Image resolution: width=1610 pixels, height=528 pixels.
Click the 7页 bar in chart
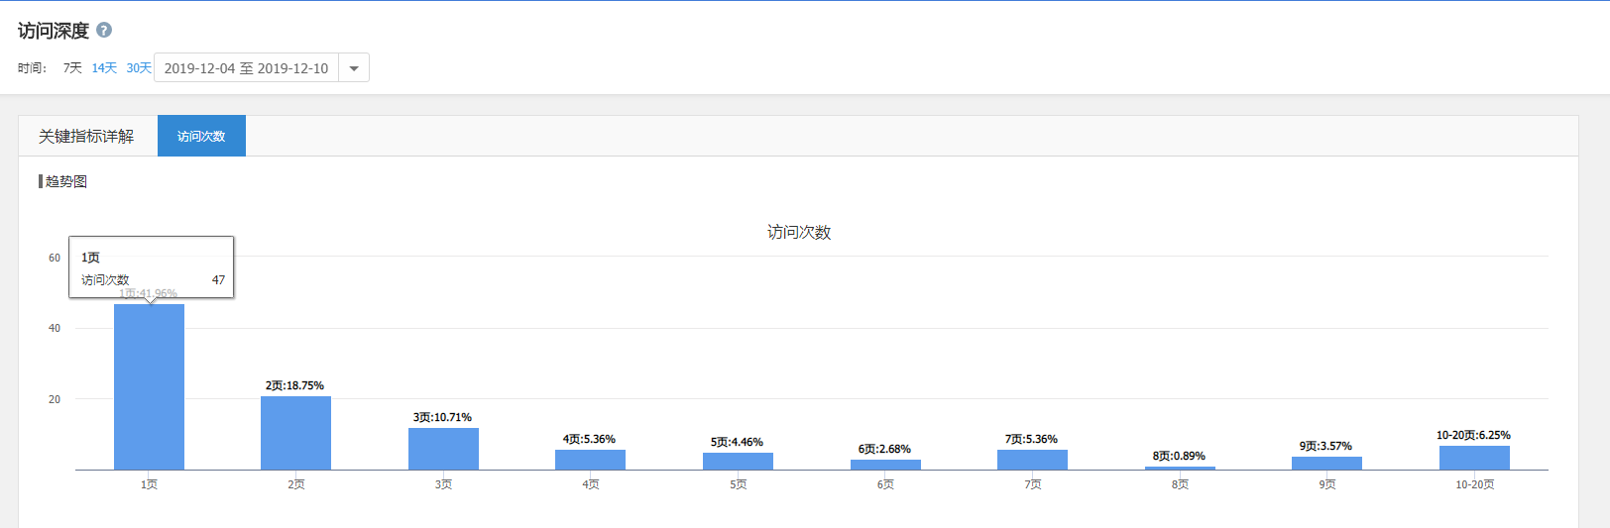coord(1032,460)
